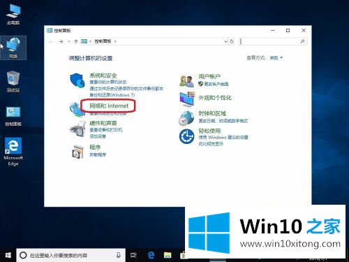Viewport: 349px width, 262px height.
Task: Open 外观和个性化 category
Action: (215, 98)
